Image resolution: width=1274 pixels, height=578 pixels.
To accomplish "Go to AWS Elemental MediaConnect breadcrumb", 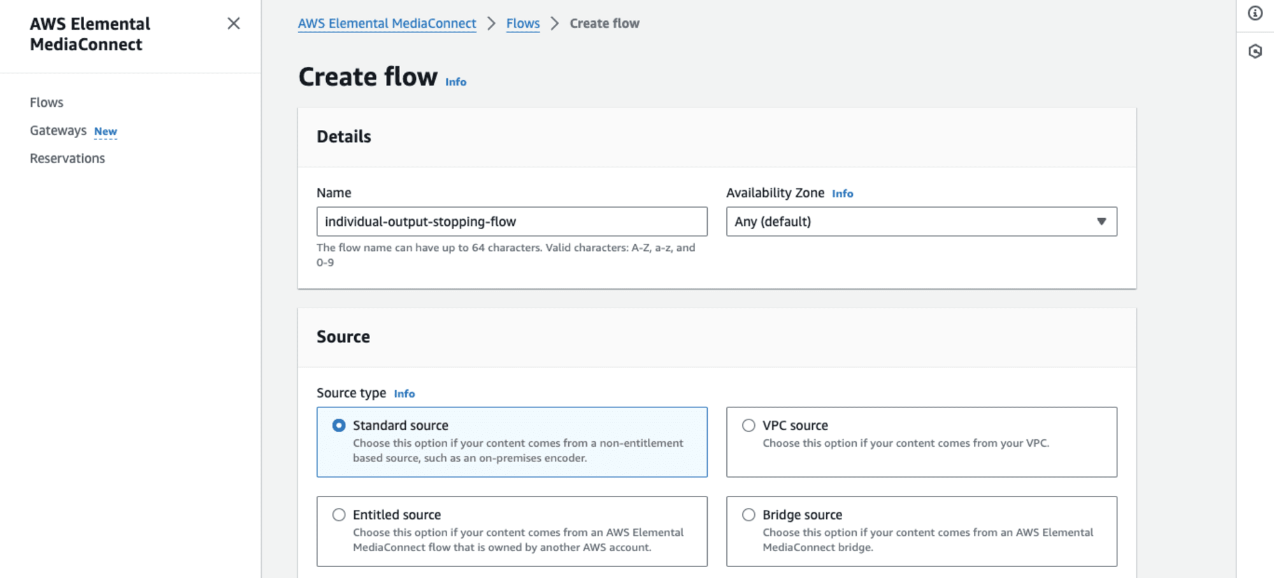I will click(x=387, y=24).
